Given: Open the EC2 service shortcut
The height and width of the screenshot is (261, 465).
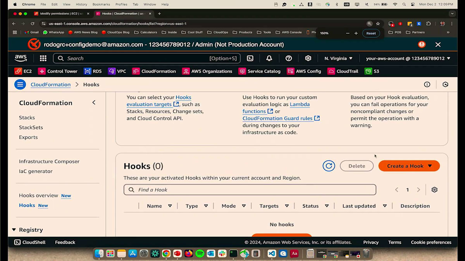Looking at the screenshot, I should pos(23,71).
